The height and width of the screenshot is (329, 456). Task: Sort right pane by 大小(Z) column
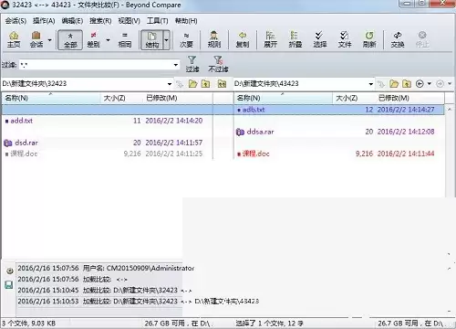click(354, 98)
